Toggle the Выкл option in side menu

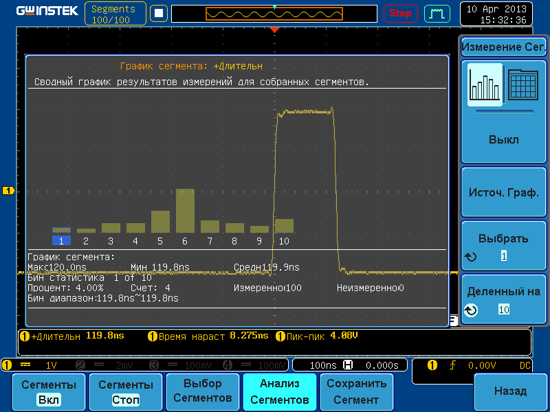tap(503, 139)
